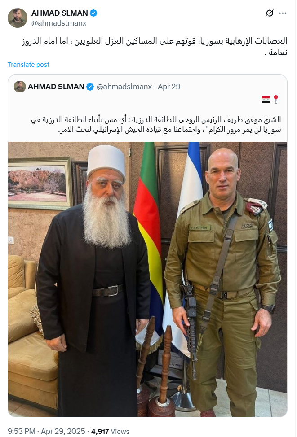Click the Grok slashed-circle icon
The height and width of the screenshot is (437, 297).
270,13
